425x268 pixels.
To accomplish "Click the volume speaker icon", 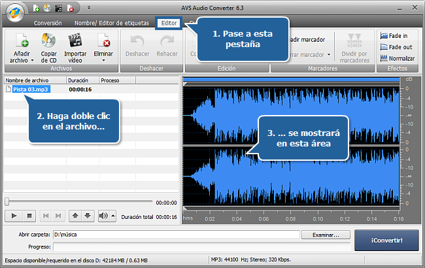I will click(103, 216).
